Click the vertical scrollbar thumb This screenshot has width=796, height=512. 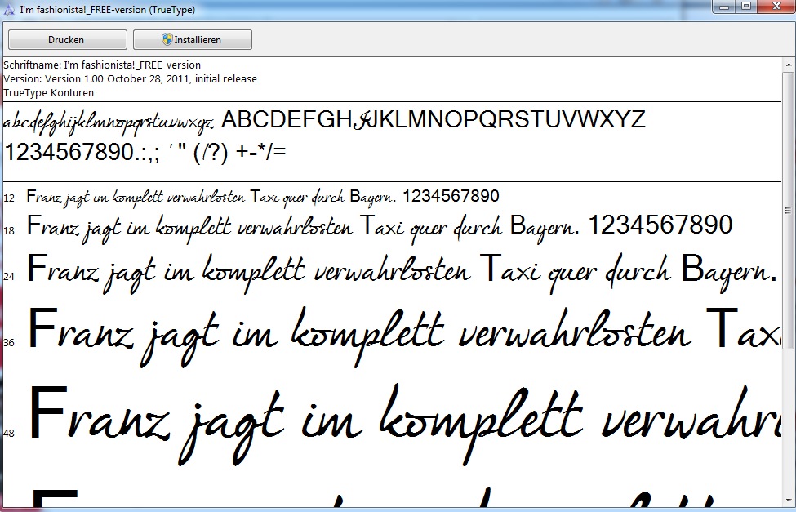[x=789, y=211]
